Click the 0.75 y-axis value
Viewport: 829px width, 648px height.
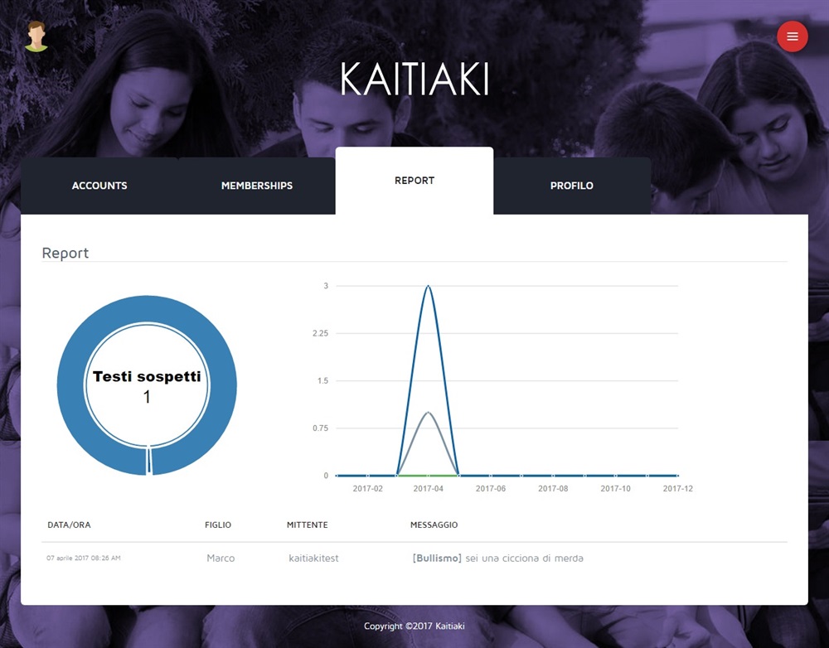pyautogui.click(x=320, y=428)
